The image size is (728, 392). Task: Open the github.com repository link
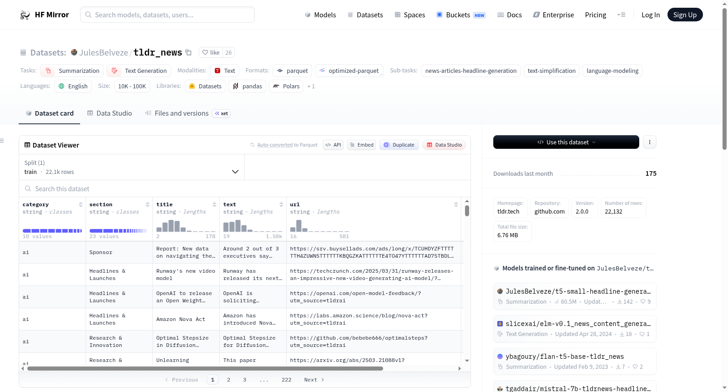(x=549, y=212)
